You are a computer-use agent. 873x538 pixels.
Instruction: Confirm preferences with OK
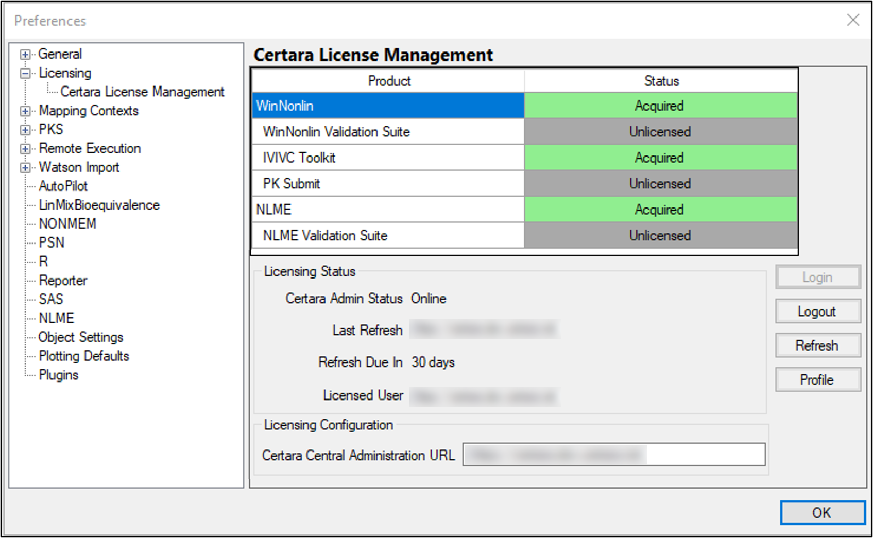821,513
